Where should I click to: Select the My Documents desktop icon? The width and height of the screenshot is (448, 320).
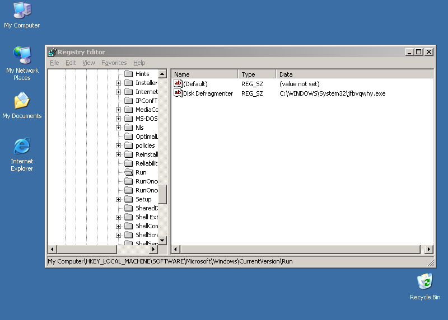pyautogui.click(x=22, y=105)
